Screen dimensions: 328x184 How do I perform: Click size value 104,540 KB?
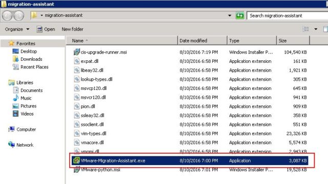tap(295, 52)
